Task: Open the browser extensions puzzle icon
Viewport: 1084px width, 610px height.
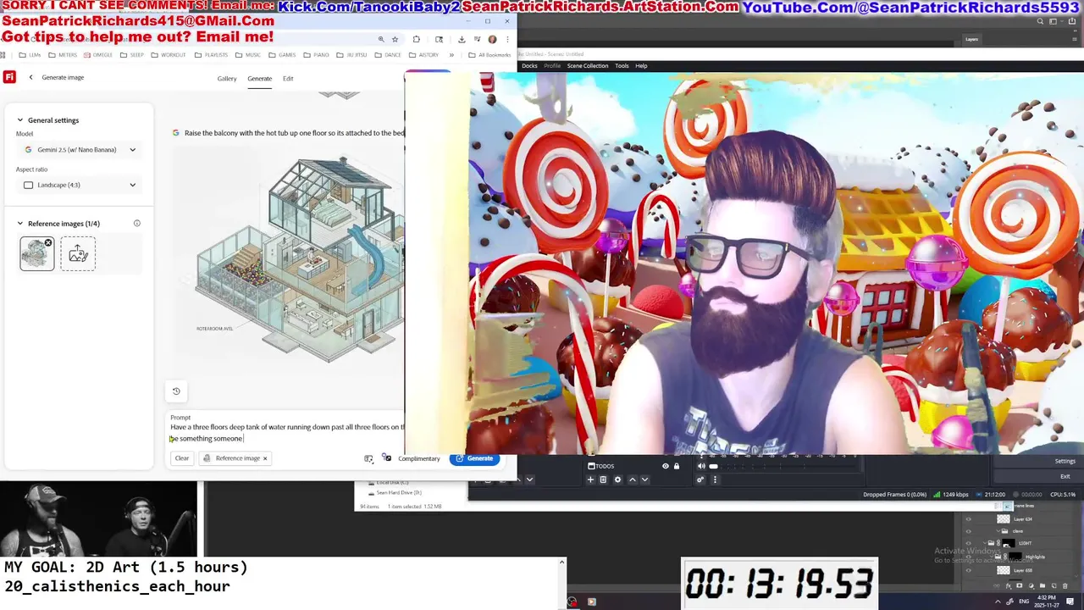Action: tap(416, 39)
